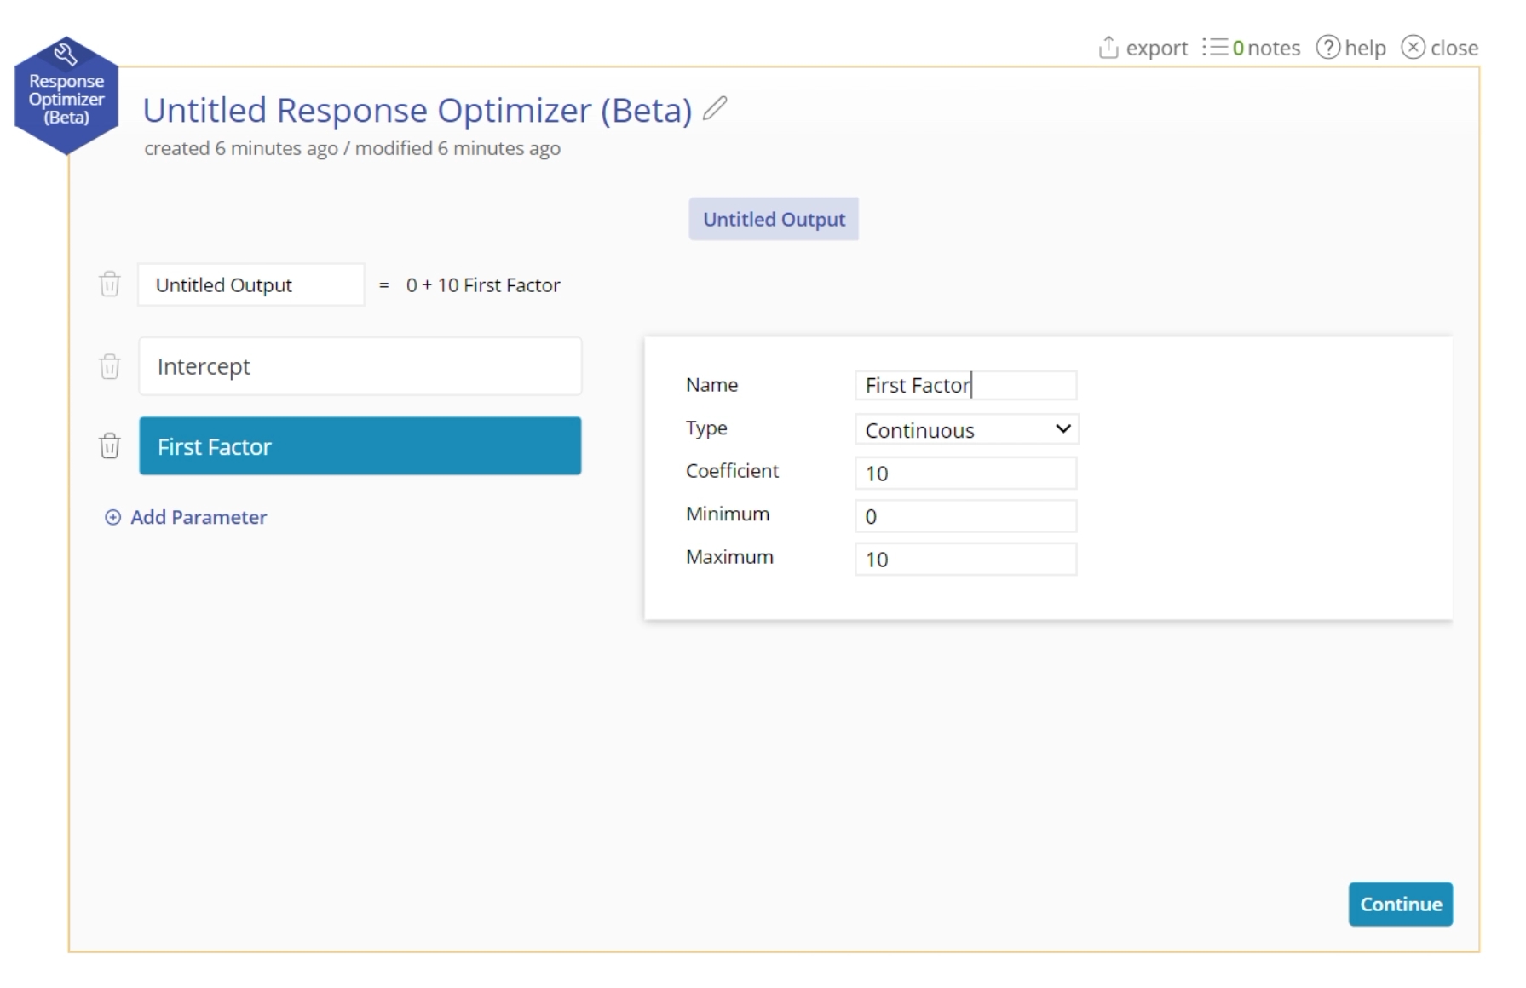Click the pencil icon to rename title
Screen dimensions: 1526x988
[x=715, y=109]
